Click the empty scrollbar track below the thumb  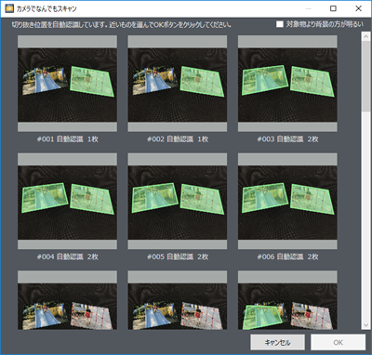click(x=366, y=216)
